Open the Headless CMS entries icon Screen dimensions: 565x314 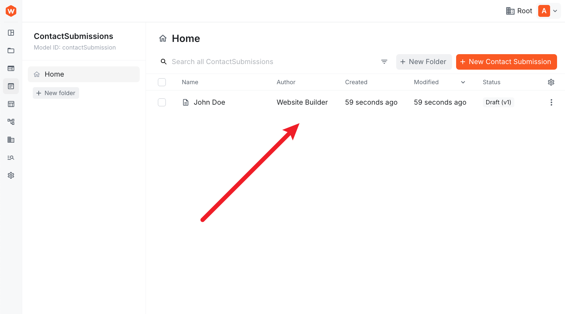click(x=11, y=86)
